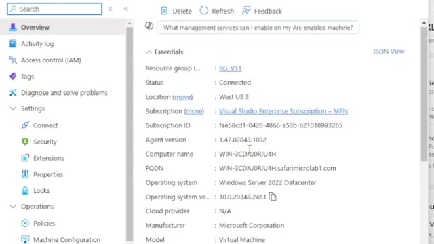This screenshot has width=434, height=244.
Task: Click the main pane vertical scrollbar thumb
Action: [x=424, y=94]
